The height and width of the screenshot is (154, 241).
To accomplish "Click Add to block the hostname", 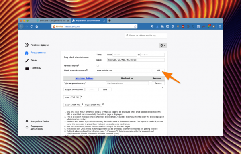I will tap(158, 71).
